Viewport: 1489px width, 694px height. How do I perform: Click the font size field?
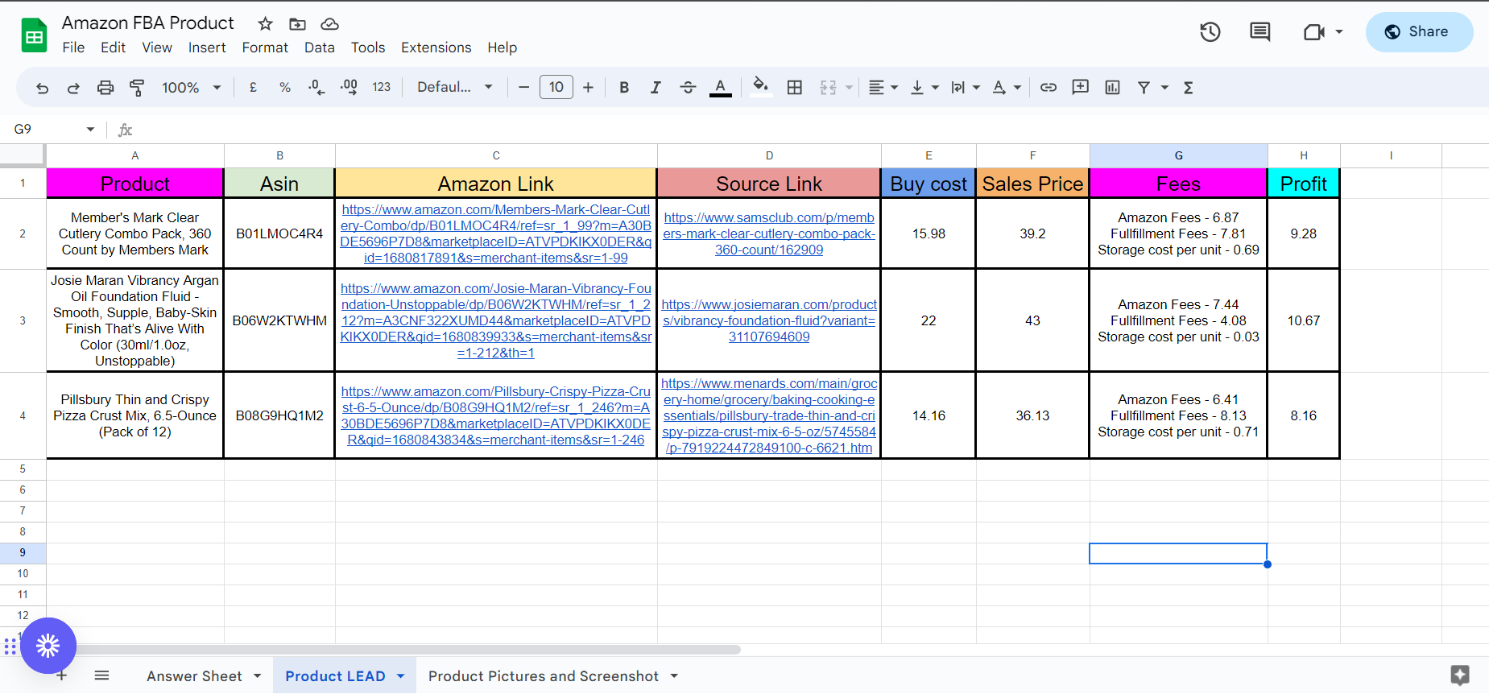pos(556,87)
